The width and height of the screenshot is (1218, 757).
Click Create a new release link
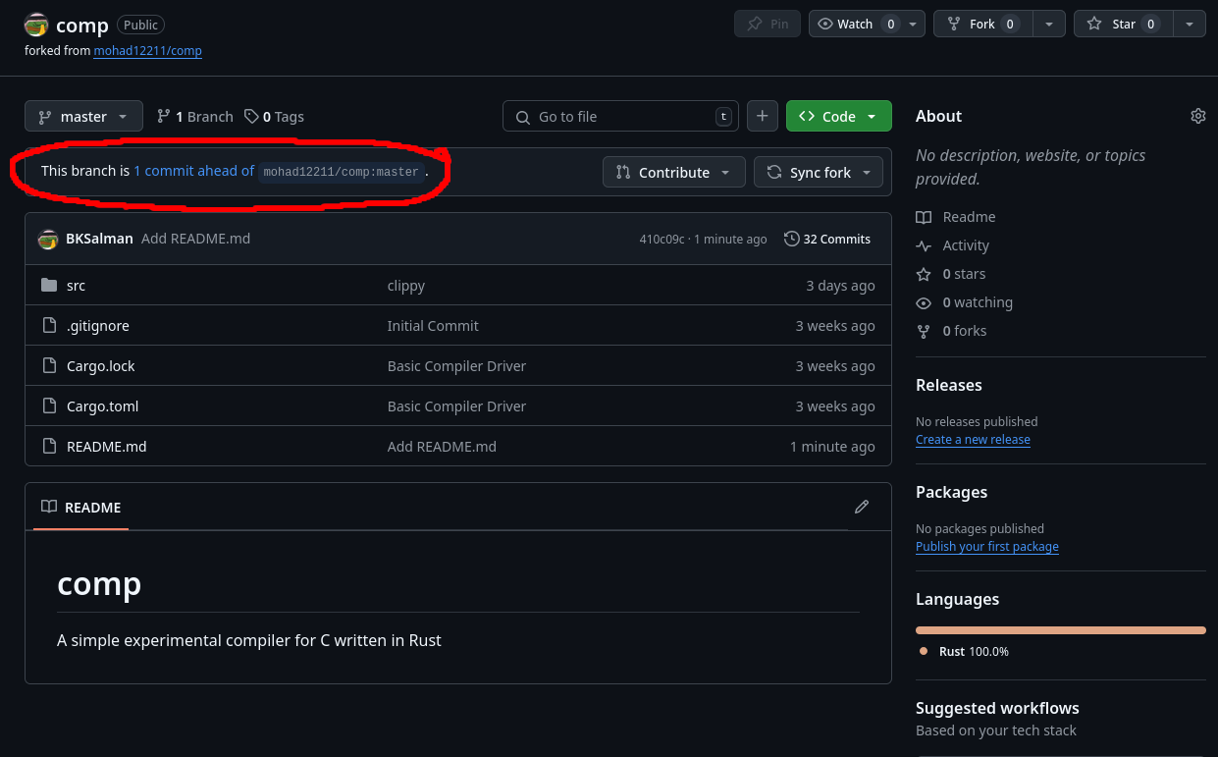pos(973,440)
